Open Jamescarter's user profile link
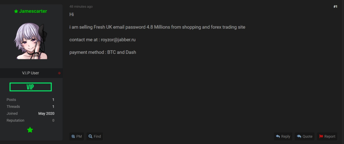This screenshot has height=144, width=344. (33, 11)
